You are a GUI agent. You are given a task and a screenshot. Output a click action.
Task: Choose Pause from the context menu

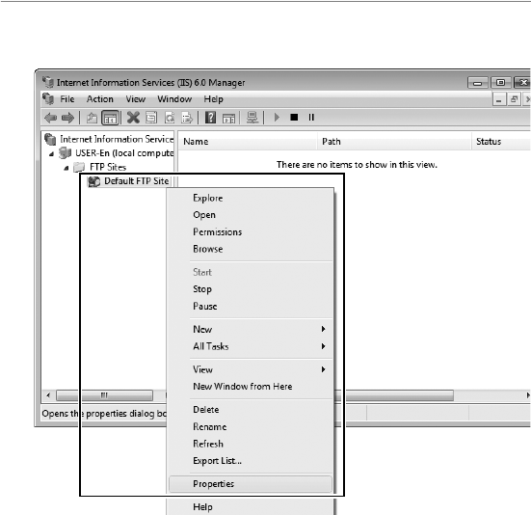[251, 306]
